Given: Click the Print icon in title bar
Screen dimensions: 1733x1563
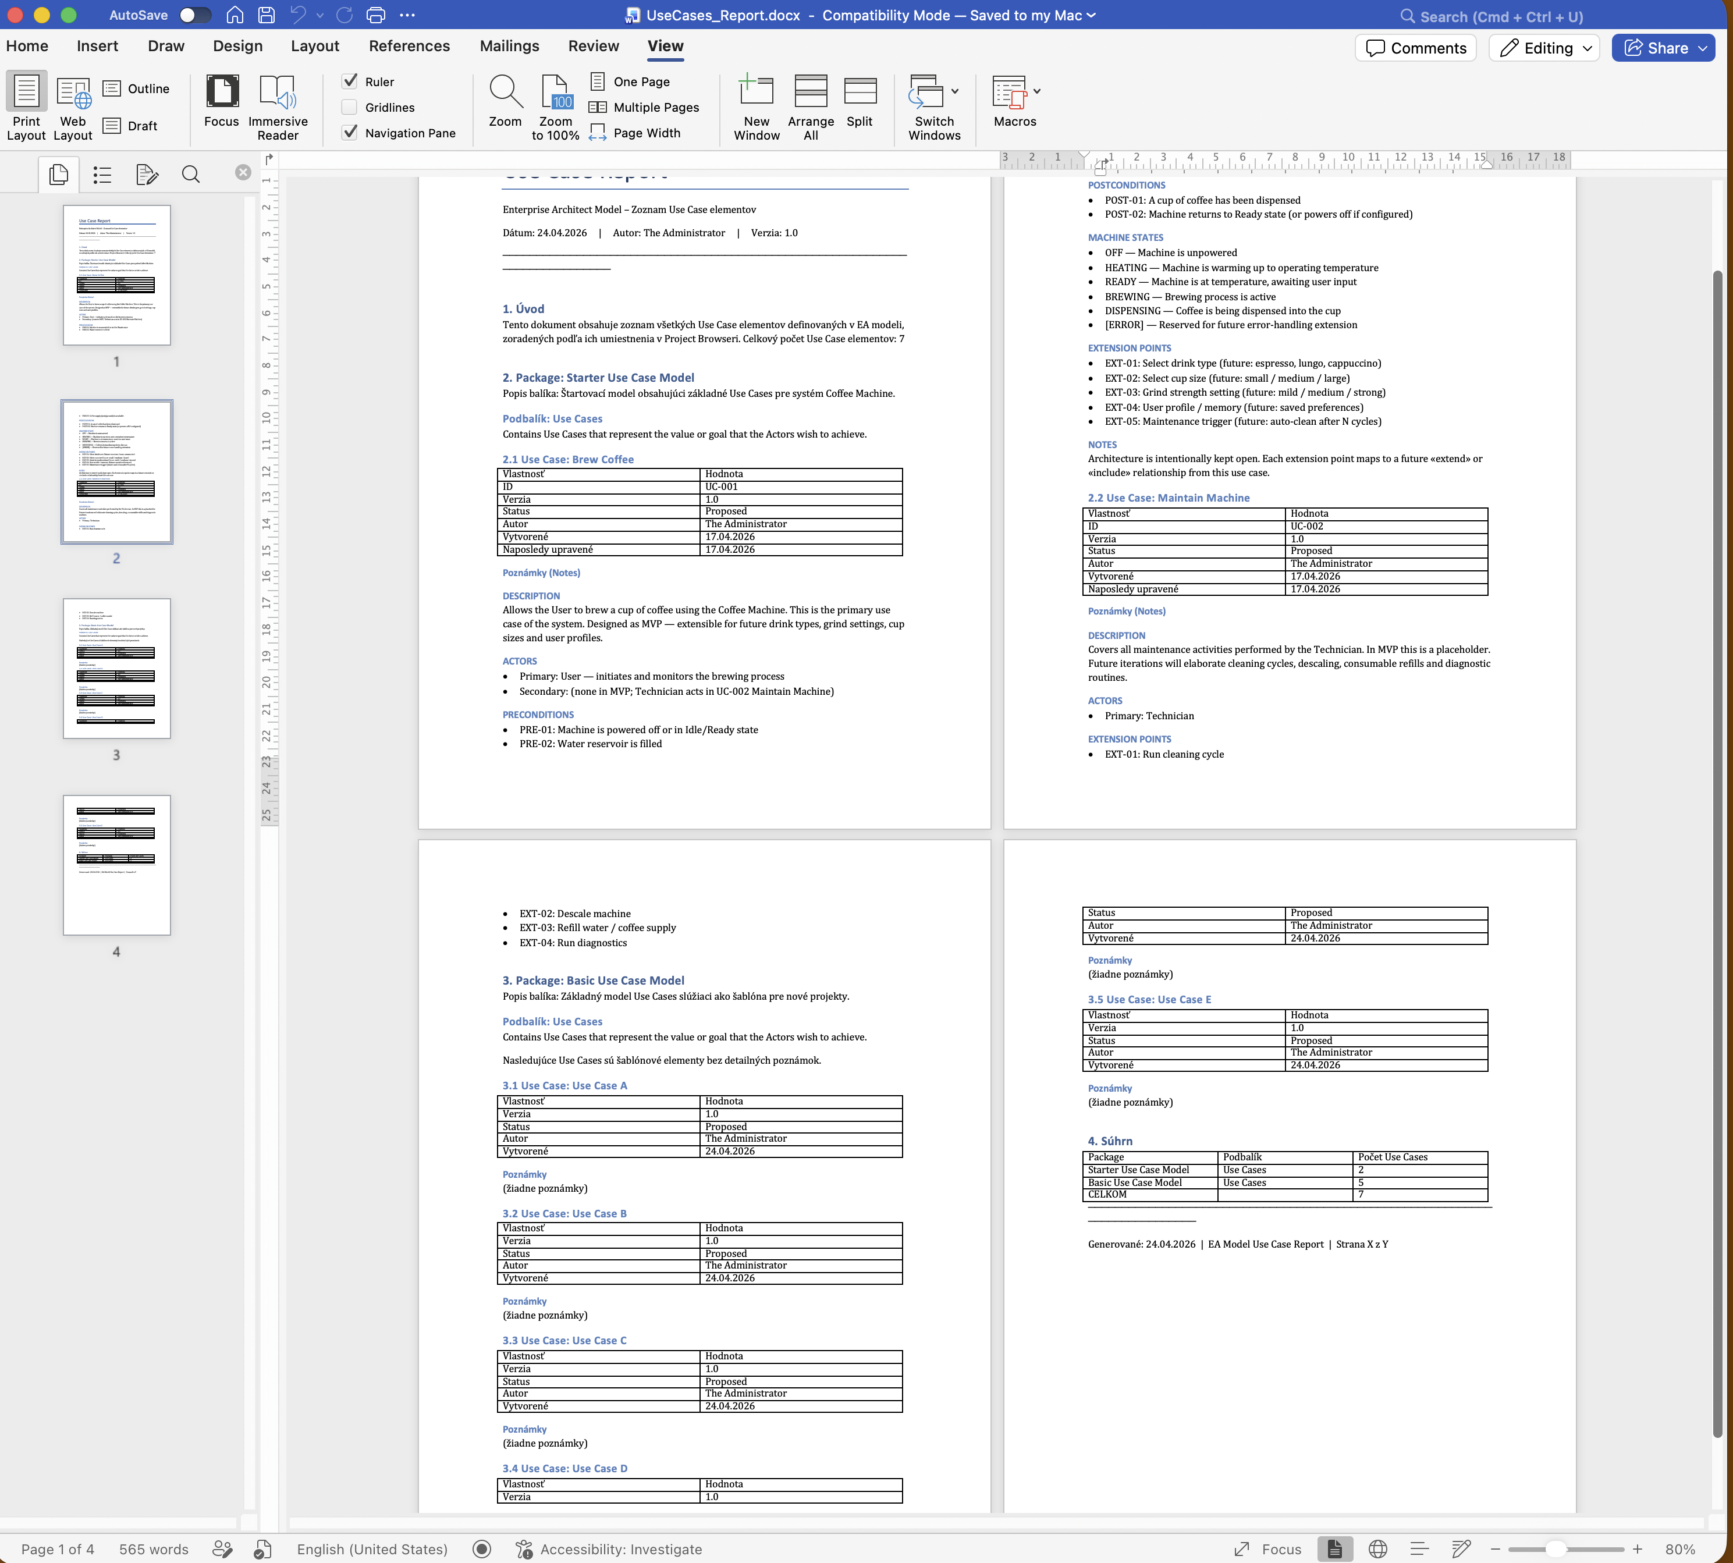Looking at the screenshot, I should click(x=375, y=16).
